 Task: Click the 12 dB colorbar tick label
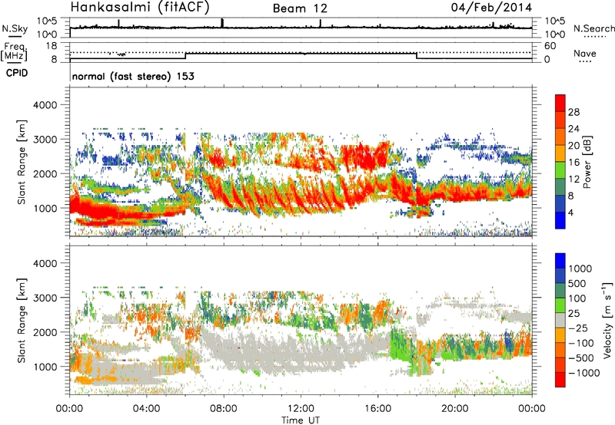pyautogui.click(x=573, y=180)
